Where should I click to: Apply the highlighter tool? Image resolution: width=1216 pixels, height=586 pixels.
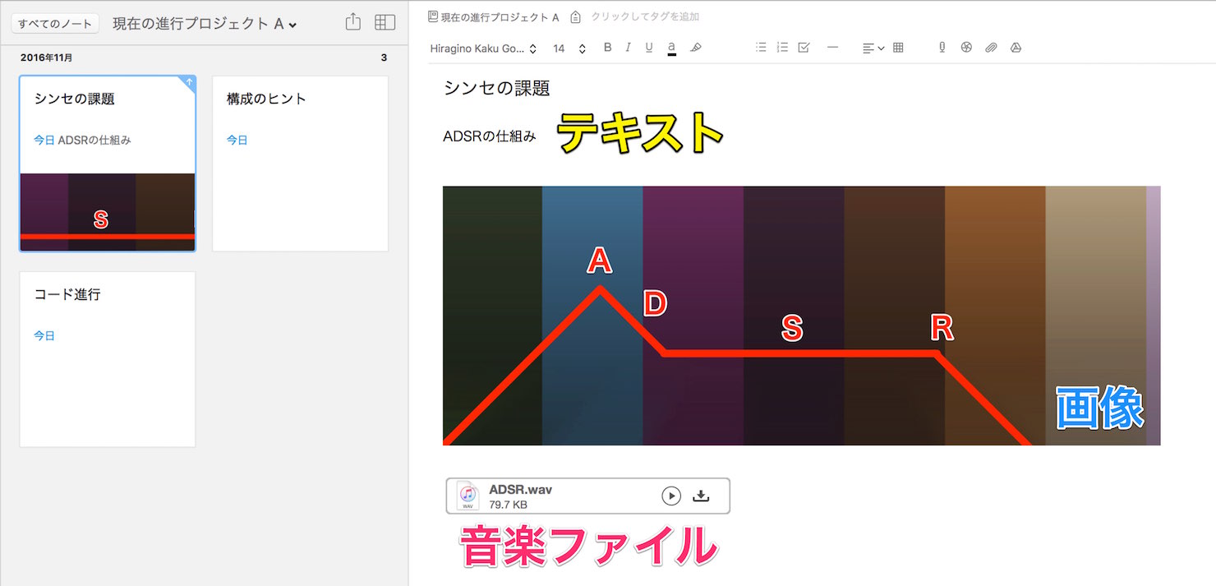(x=695, y=48)
